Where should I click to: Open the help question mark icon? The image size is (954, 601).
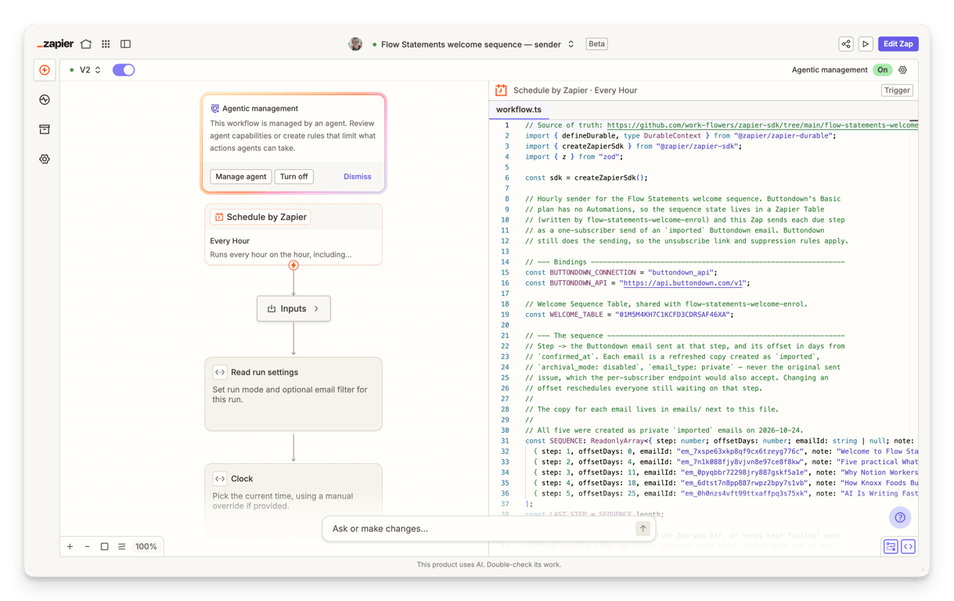point(900,517)
